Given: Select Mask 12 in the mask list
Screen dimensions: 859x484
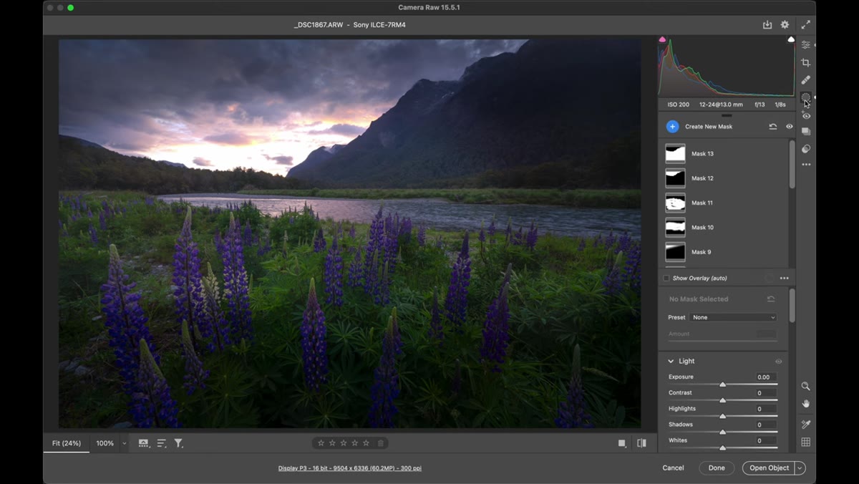Looking at the screenshot, I should pyautogui.click(x=723, y=178).
